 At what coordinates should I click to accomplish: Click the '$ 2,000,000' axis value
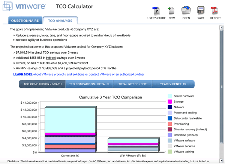(29, 145)
